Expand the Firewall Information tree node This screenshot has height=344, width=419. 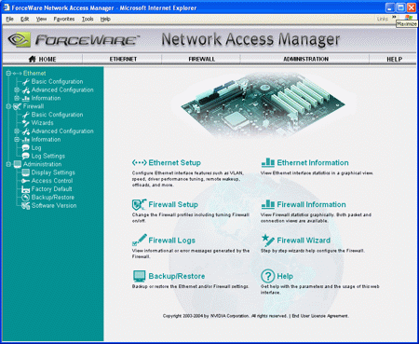pyautogui.click(x=17, y=140)
